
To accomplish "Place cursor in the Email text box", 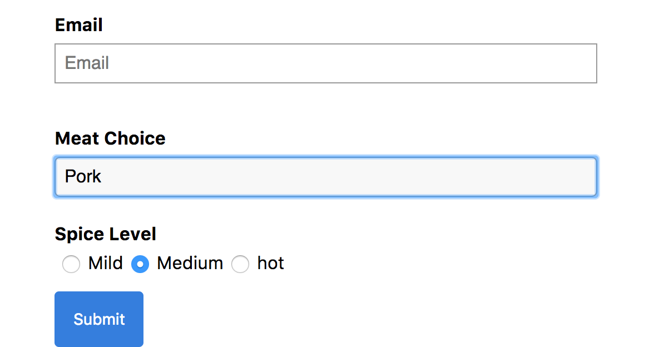I will tap(326, 63).
